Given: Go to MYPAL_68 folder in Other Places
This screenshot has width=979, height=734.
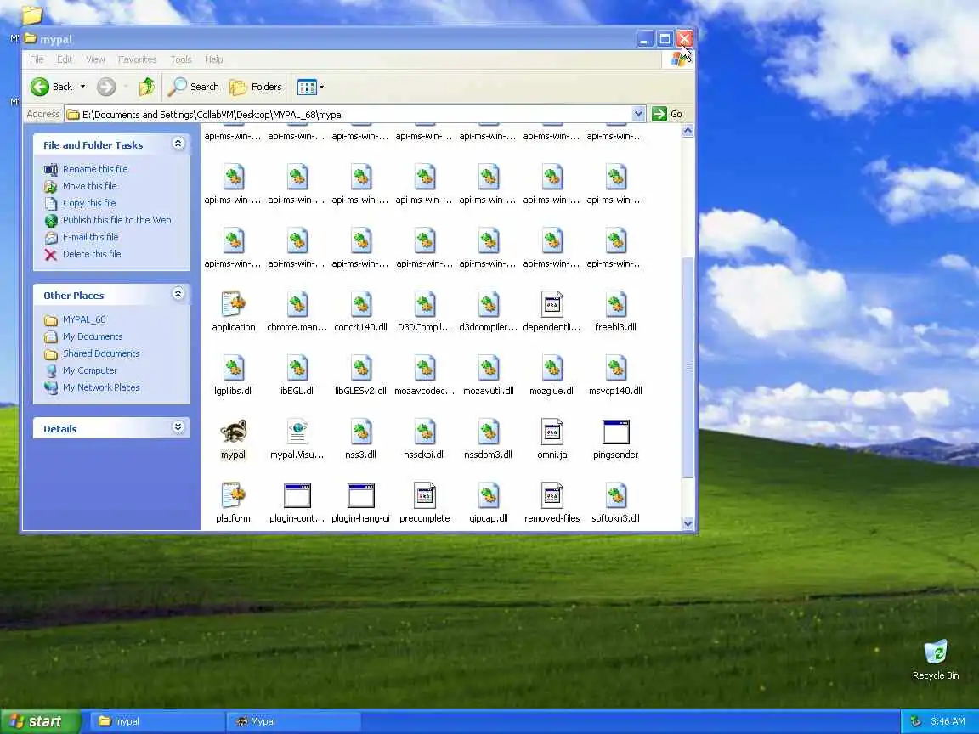Looking at the screenshot, I should (84, 319).
